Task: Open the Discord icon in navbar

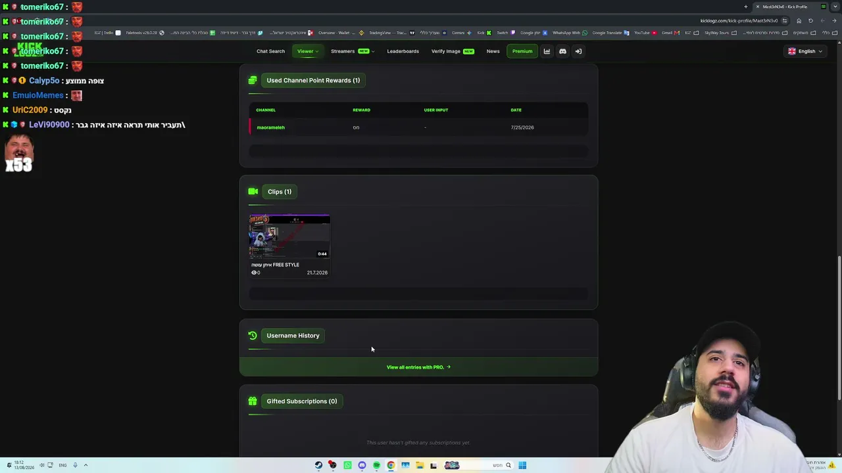Action: (562, 51)
